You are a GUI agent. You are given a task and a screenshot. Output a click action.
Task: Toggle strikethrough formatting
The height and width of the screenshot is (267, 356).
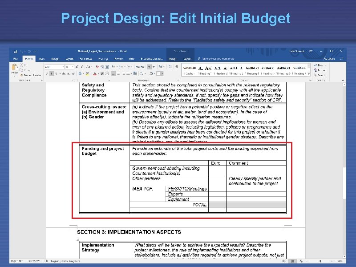point(64,73)
